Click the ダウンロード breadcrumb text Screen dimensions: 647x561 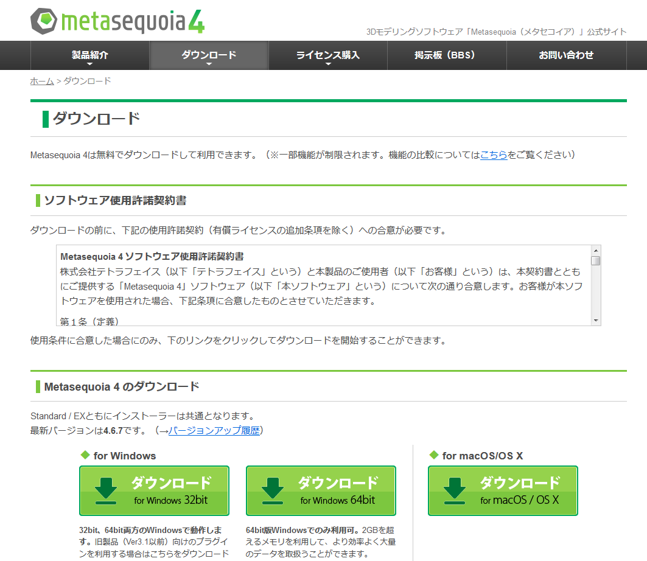(x=87, y=82)
